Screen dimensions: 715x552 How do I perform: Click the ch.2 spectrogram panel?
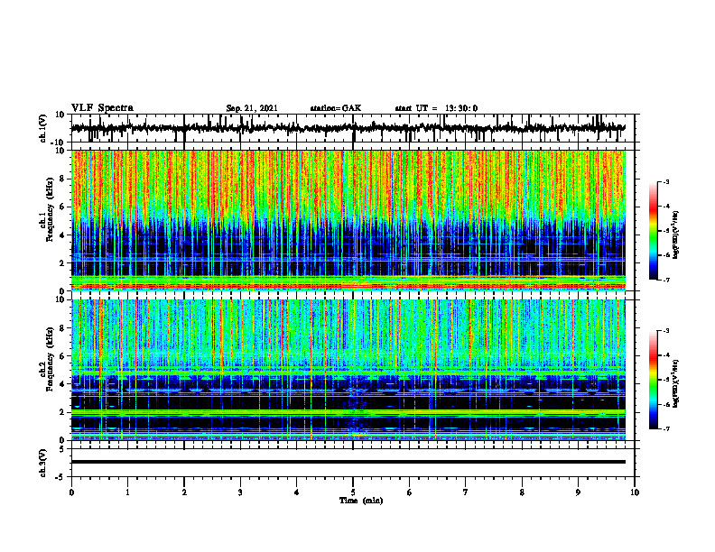tap(348, 370)
